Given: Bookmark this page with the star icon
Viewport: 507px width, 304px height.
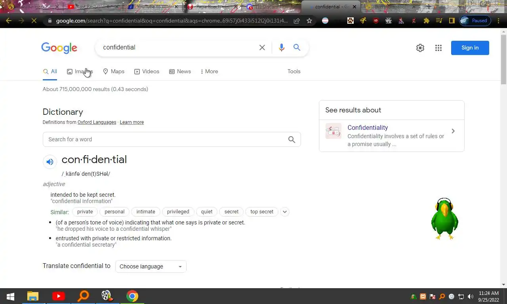Looking at the screenshot, I should pyautogui.click(x=309, y=21).
